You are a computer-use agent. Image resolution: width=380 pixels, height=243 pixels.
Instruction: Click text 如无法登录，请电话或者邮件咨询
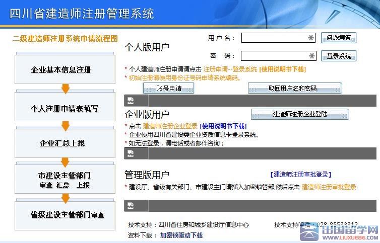click(x=177, y=143)
